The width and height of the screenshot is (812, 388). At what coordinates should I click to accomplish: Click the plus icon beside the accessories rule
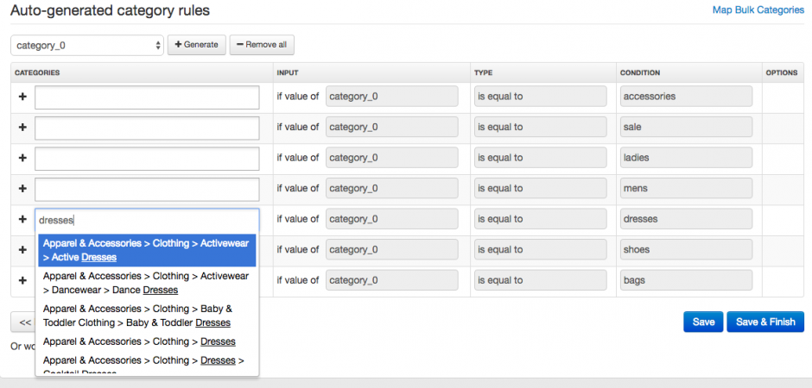[22, 97]
